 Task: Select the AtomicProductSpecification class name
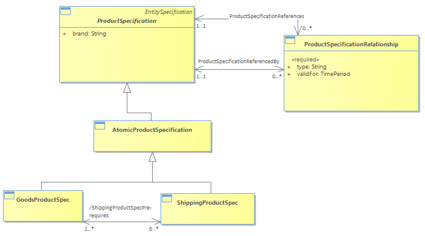(x=152, y=130)
